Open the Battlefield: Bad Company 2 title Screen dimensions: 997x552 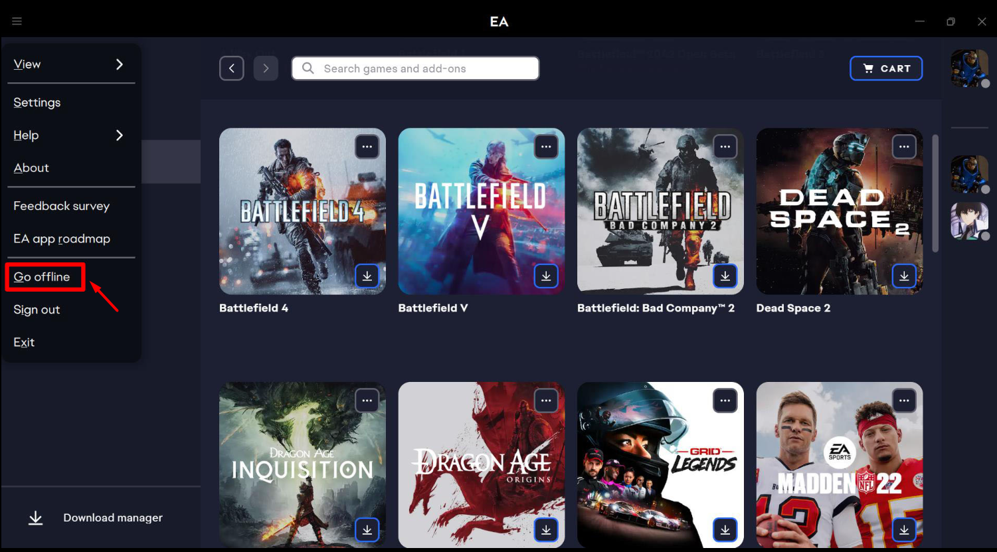click(x=656, y=308)
